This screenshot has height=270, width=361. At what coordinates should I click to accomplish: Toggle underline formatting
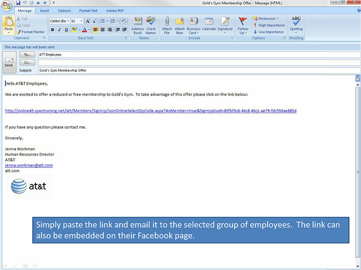coord(66,30)
